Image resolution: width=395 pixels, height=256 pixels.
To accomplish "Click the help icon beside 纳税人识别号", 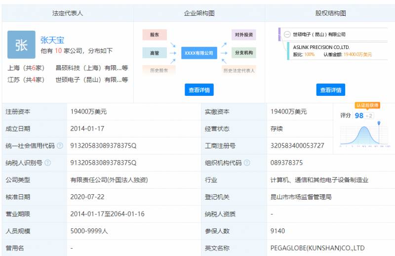I will (x=47, y=163).
